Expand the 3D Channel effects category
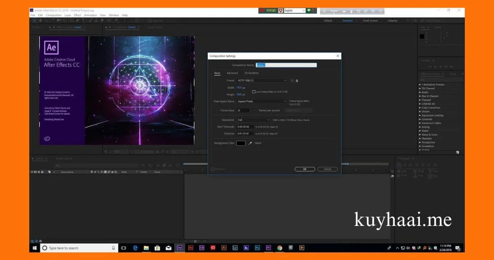The image size is (494, 260). tap(420, 88)
